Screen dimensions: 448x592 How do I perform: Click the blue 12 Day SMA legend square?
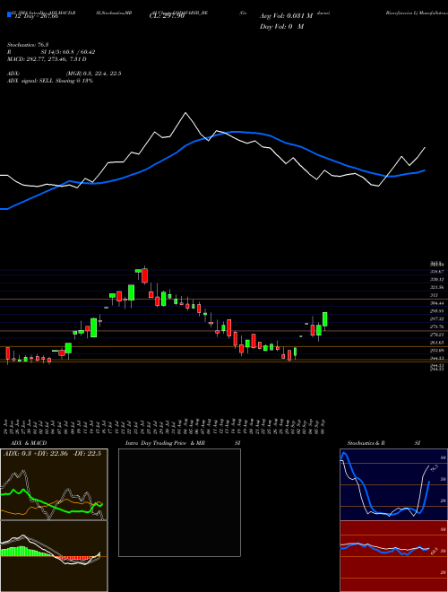pyautogui.click(x=9, y=15)
